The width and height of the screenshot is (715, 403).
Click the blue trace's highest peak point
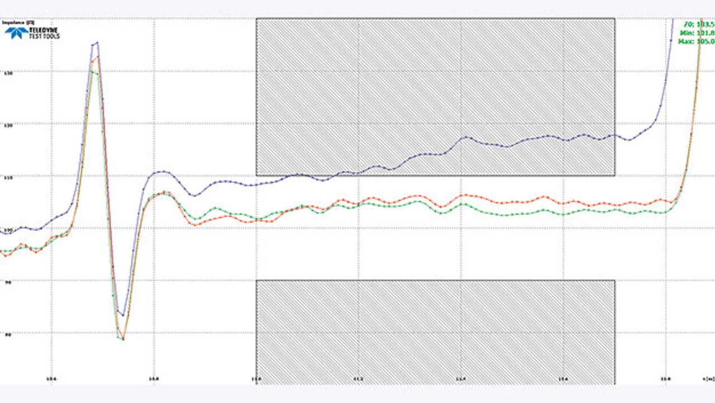coord(97,42)
